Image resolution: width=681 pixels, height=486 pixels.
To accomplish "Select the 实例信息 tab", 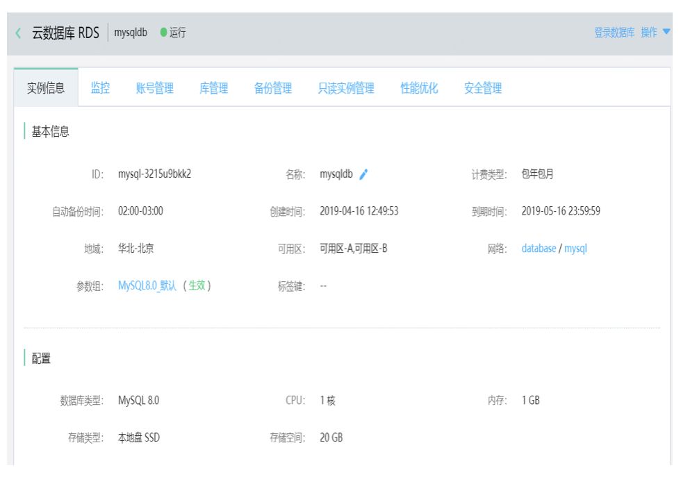I will point(46,88).
